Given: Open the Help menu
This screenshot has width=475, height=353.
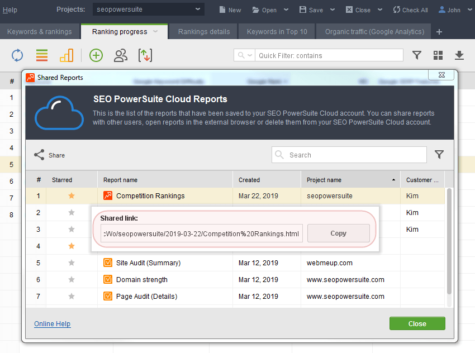Looking at the screenshot, I should [x=9, y=10].
